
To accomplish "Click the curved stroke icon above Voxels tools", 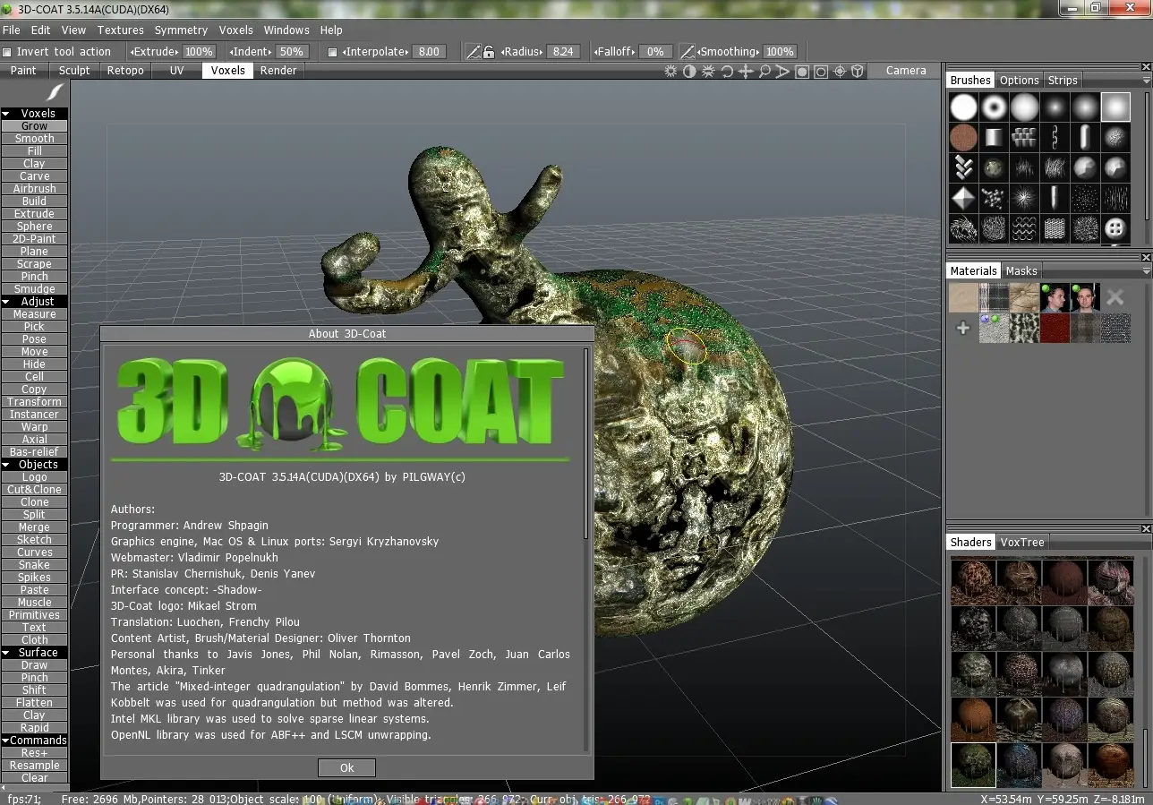I will tap(55, 92).
